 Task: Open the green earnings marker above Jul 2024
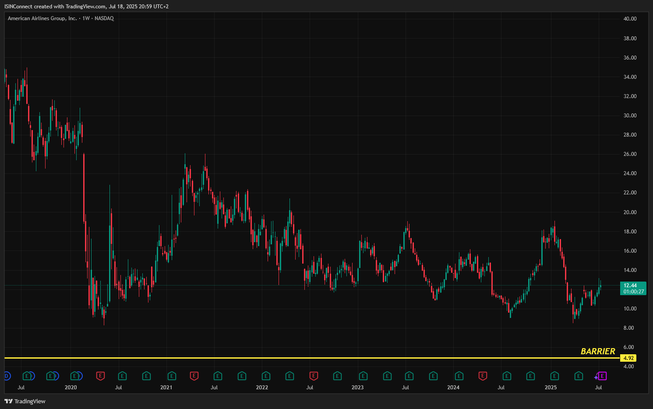point(507,376)
